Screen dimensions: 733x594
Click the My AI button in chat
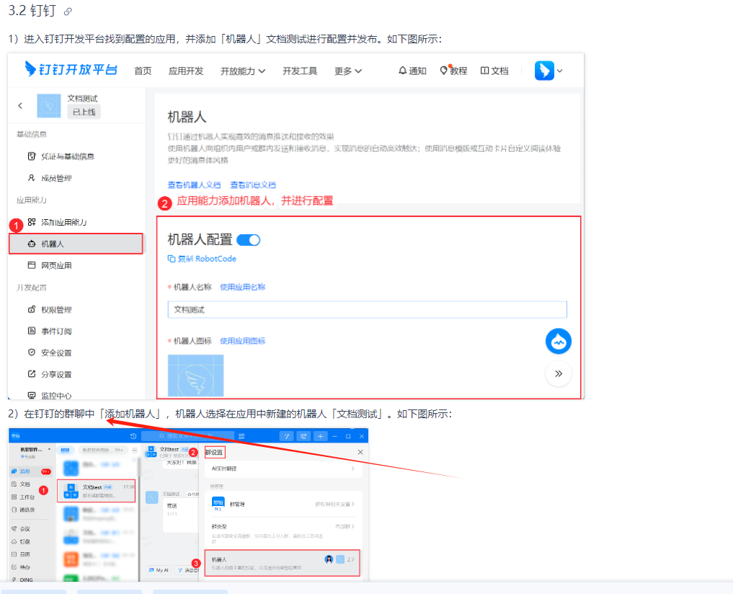[x=159, y=570]
